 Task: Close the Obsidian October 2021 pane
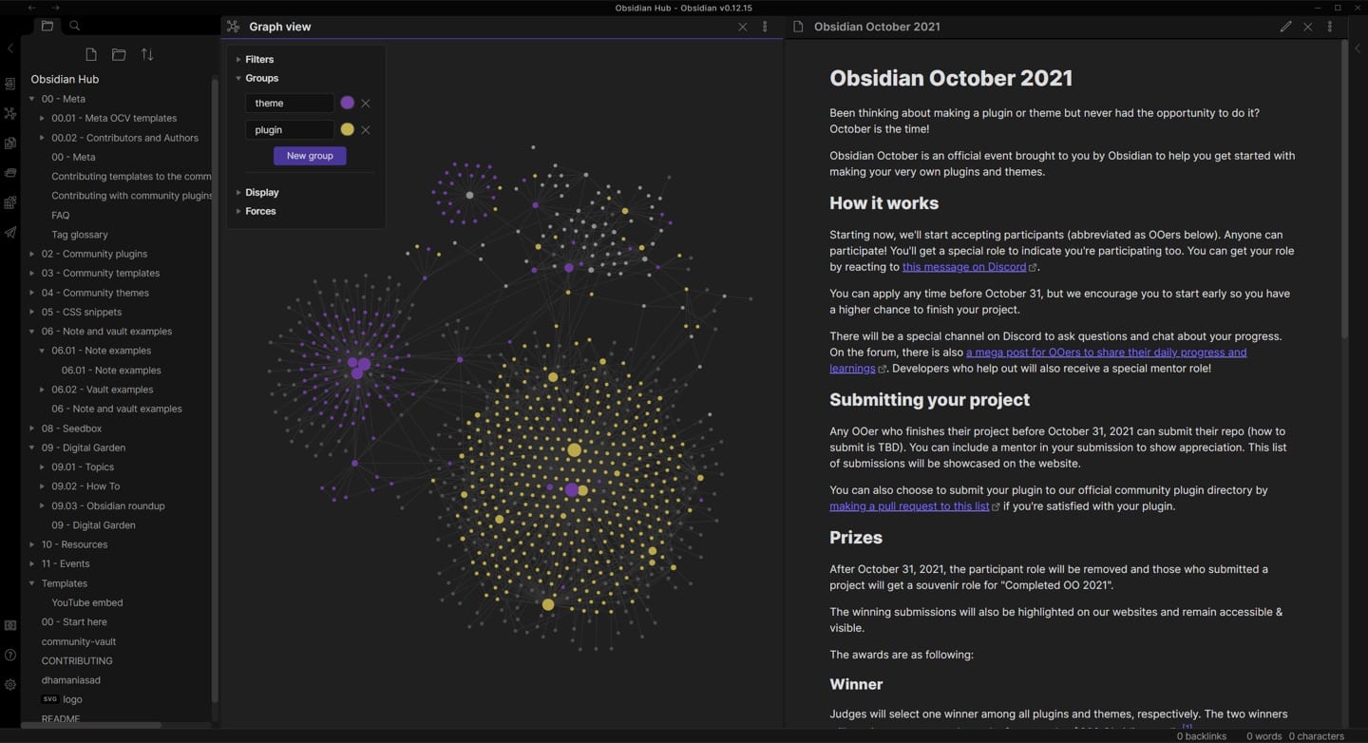(1308, 27)
